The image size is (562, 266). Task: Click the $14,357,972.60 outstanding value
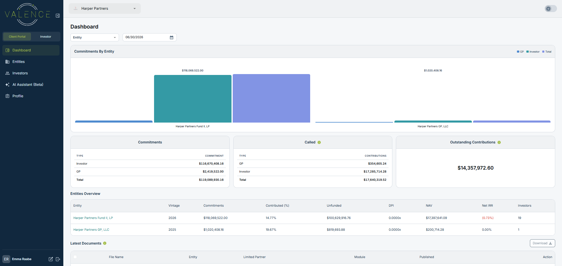tap(475, 168)
